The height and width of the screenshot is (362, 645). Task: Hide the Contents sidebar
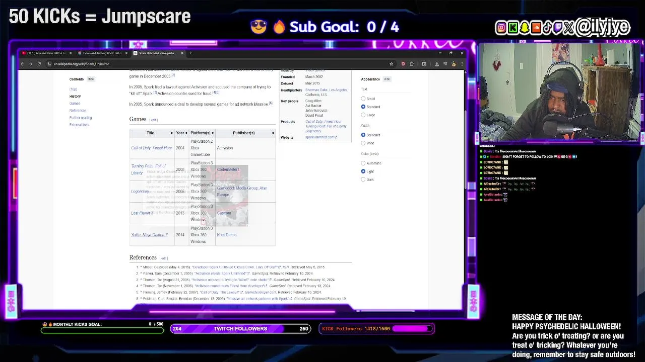pos(91,79)
